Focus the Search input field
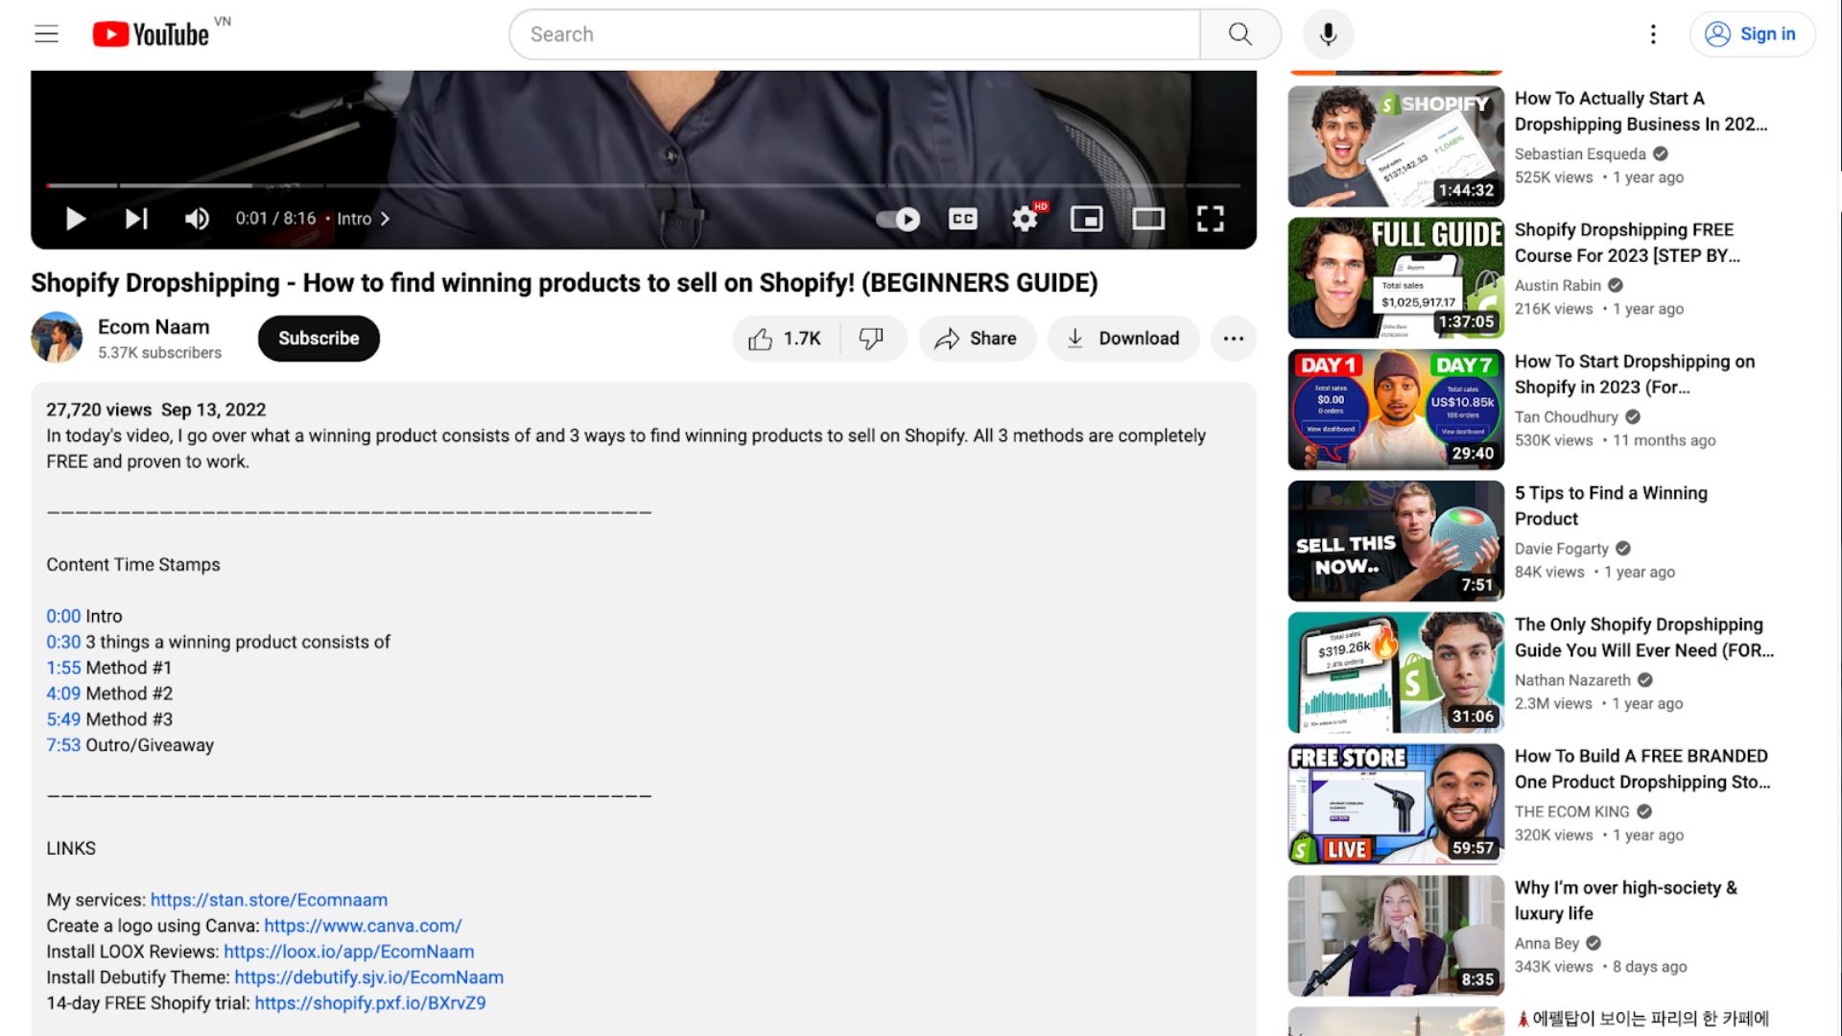The width and height of the screenshot is (1842, 1036). pyautogui.click(x=854, y=35)
